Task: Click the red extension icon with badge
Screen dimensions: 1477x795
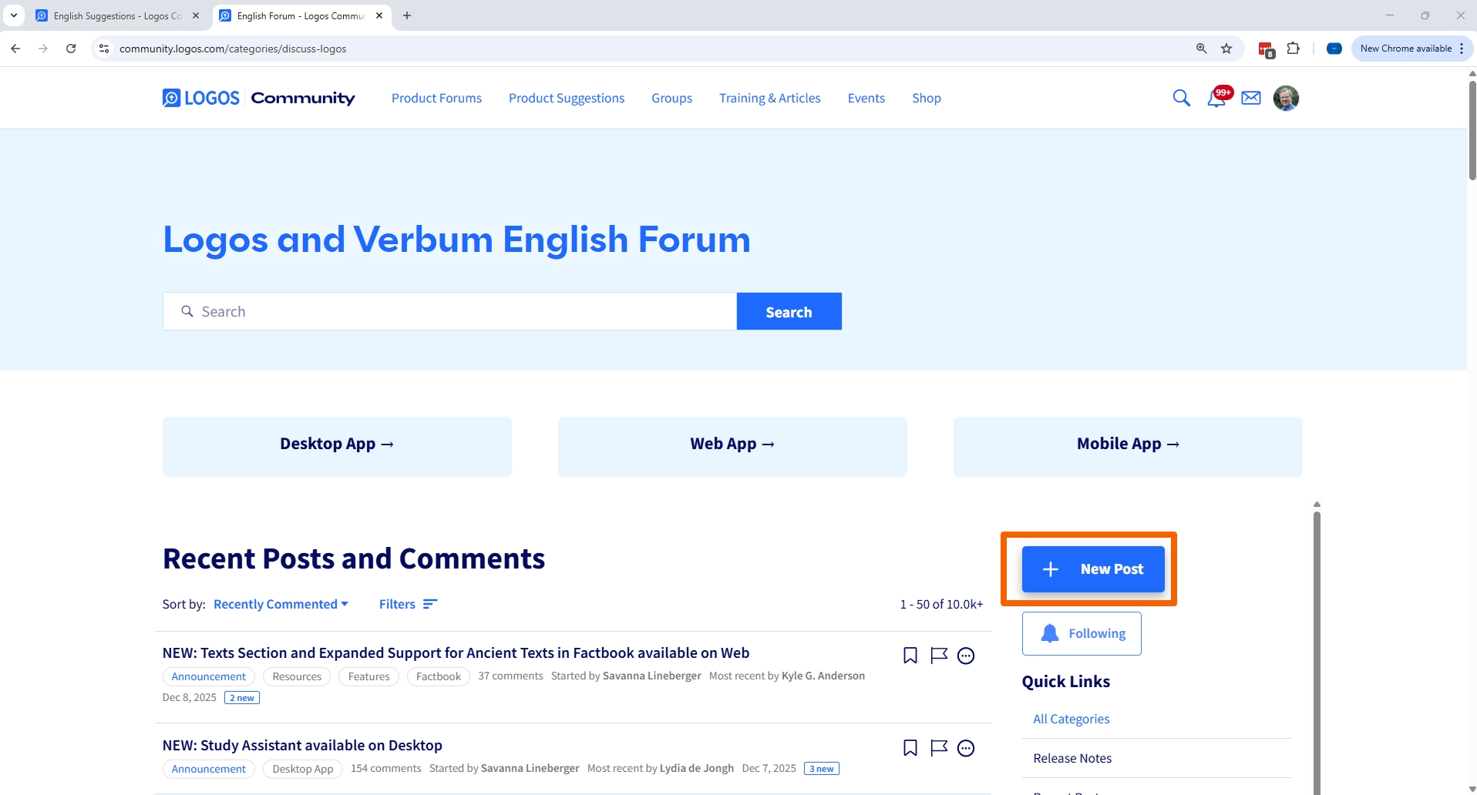Action: point(1266,49)
